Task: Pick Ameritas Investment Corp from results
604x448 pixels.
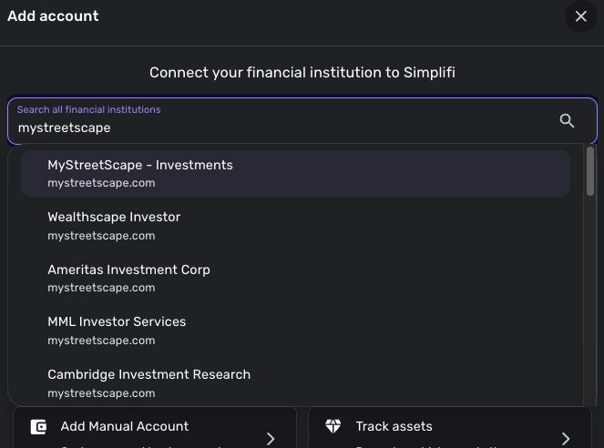Action: coord(128,270)
